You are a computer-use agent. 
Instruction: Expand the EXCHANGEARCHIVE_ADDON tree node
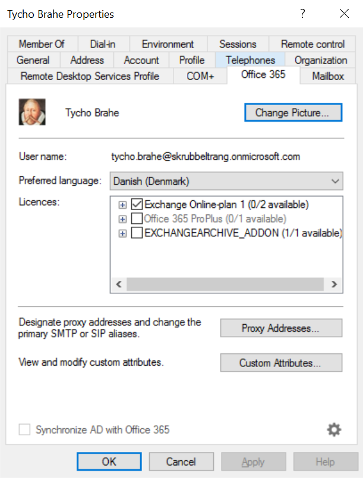point(122,233)
